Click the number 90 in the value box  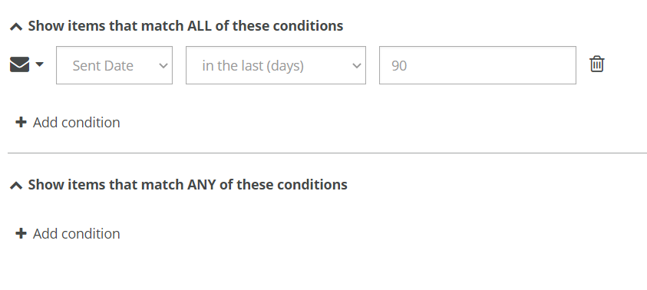[399, 65]
